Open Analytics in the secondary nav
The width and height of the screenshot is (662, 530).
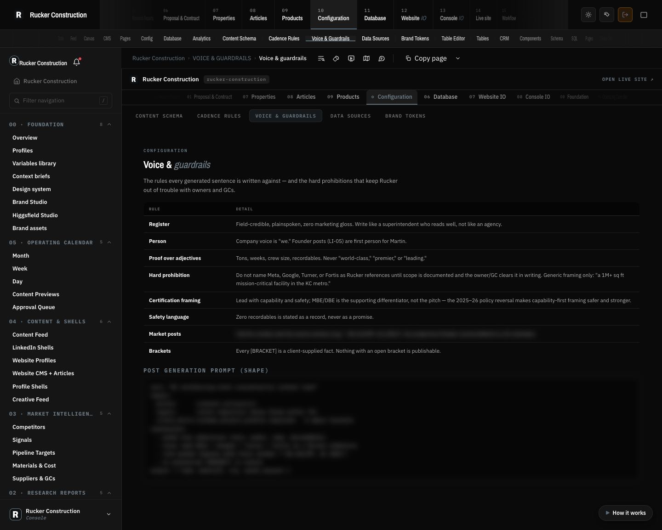[201, 39]
